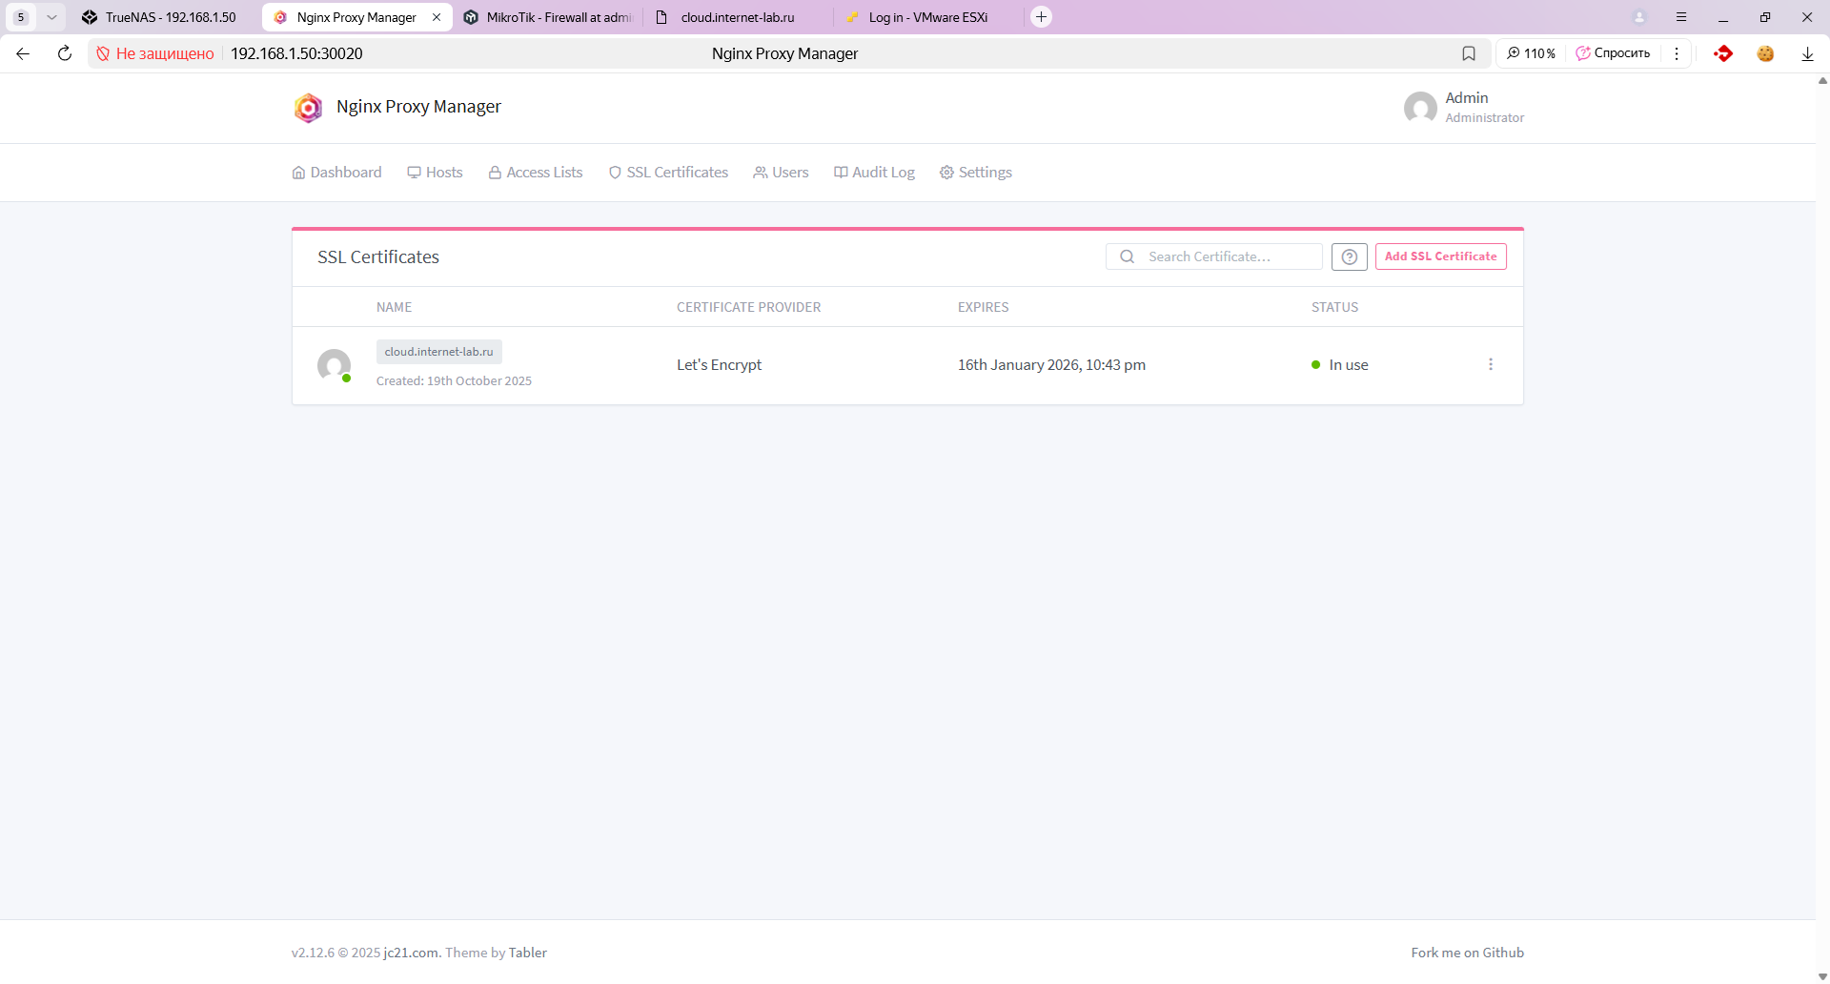Switch to the TrueNAS browser tab

coord(160,17)
